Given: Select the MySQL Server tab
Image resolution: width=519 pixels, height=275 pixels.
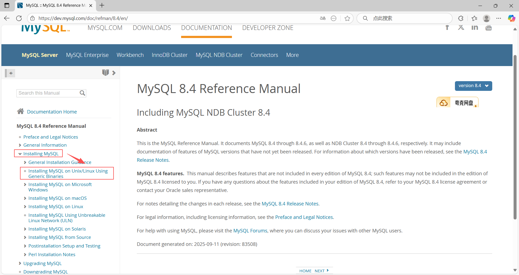Looking at the screenshot, I should [x=40, y=55].
